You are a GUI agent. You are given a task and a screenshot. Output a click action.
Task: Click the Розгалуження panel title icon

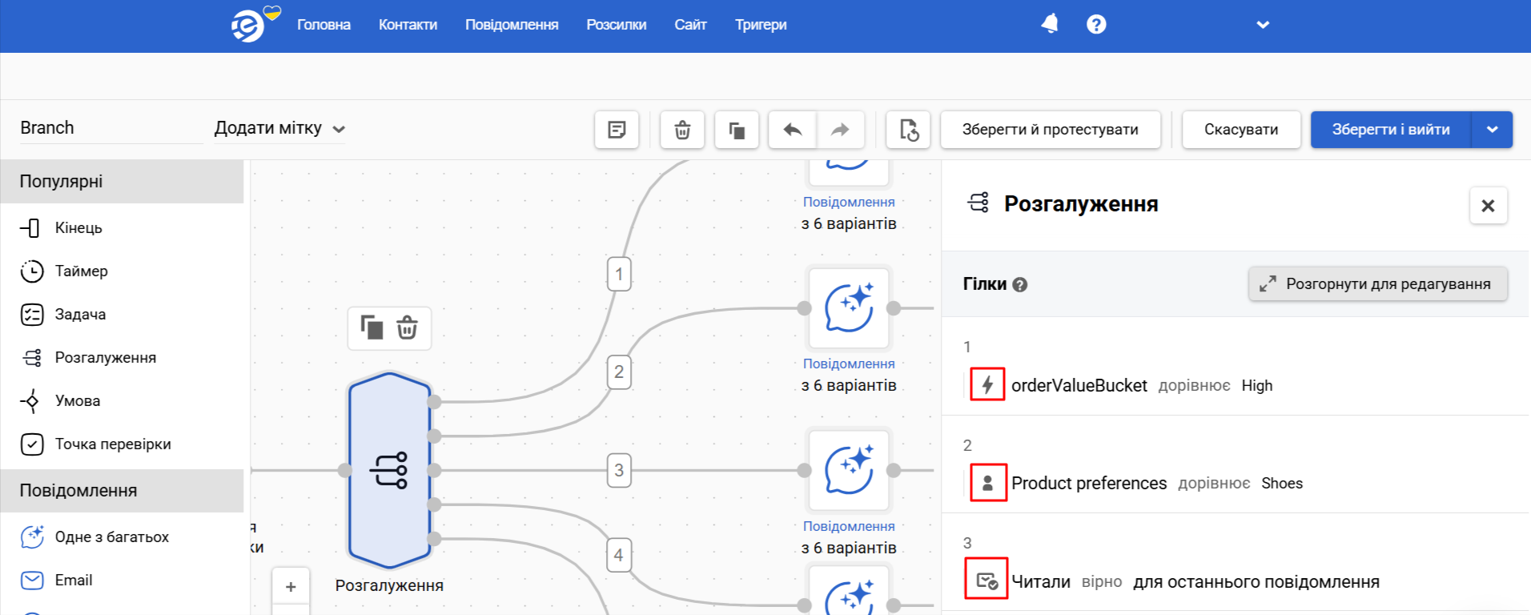coord(978,203)
